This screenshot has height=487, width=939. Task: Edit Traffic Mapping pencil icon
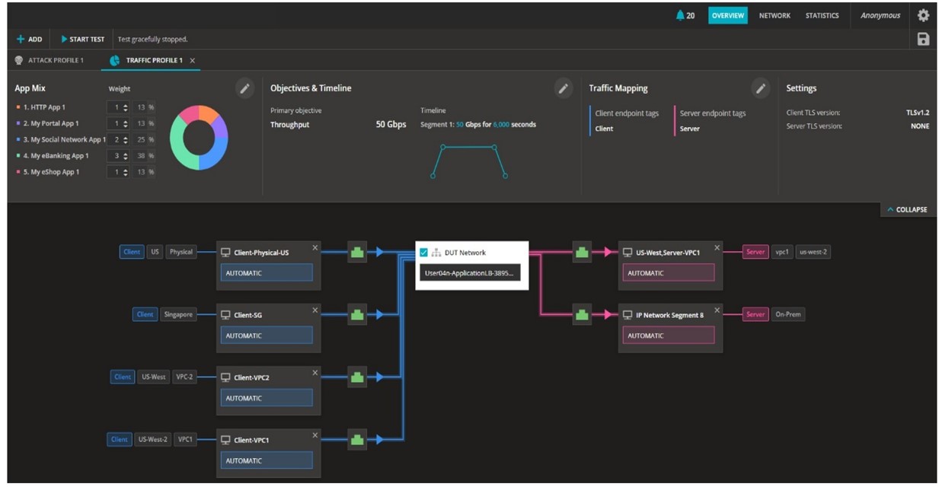tap(760, 88)
